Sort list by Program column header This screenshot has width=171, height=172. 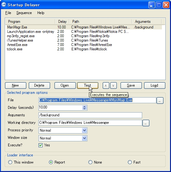click(x=30, y=22)
